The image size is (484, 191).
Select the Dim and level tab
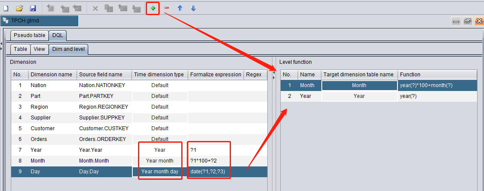pyautogui.click(x=68, y=49)
